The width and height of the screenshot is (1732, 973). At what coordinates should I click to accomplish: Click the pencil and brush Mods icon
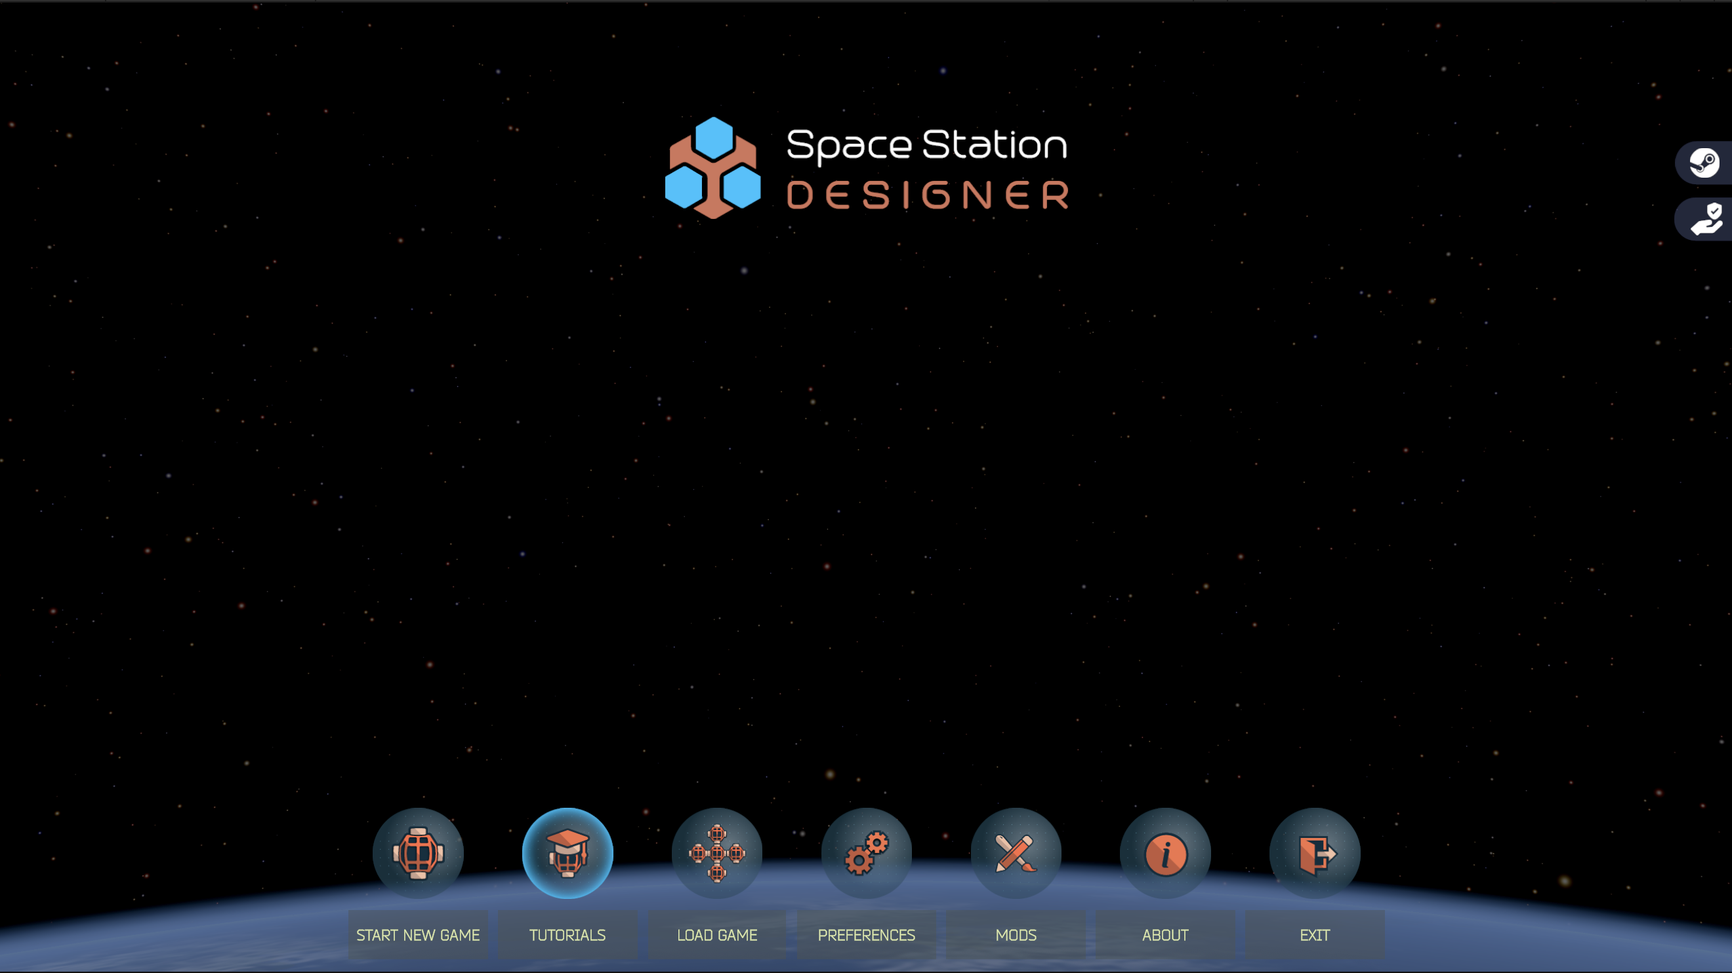1016,854
